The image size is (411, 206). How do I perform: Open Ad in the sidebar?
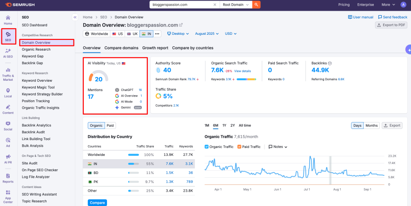click(8, 142)
